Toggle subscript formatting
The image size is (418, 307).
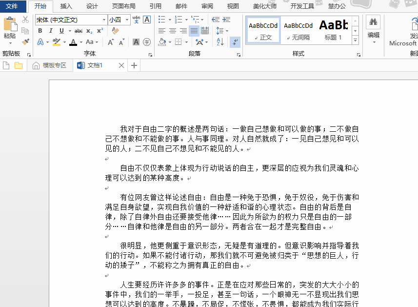coord(89,31)
